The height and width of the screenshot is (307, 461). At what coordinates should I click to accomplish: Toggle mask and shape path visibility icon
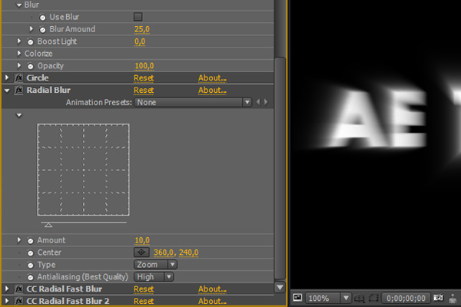coord(373,299)
